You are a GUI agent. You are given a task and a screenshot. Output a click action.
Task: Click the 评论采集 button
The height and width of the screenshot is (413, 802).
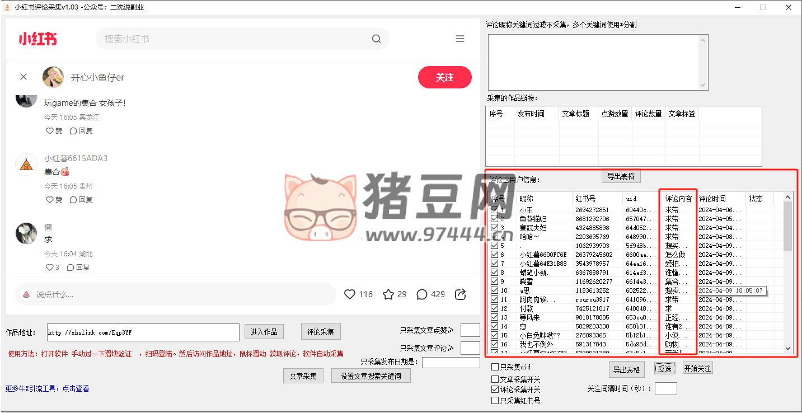(x=320, y=332)
